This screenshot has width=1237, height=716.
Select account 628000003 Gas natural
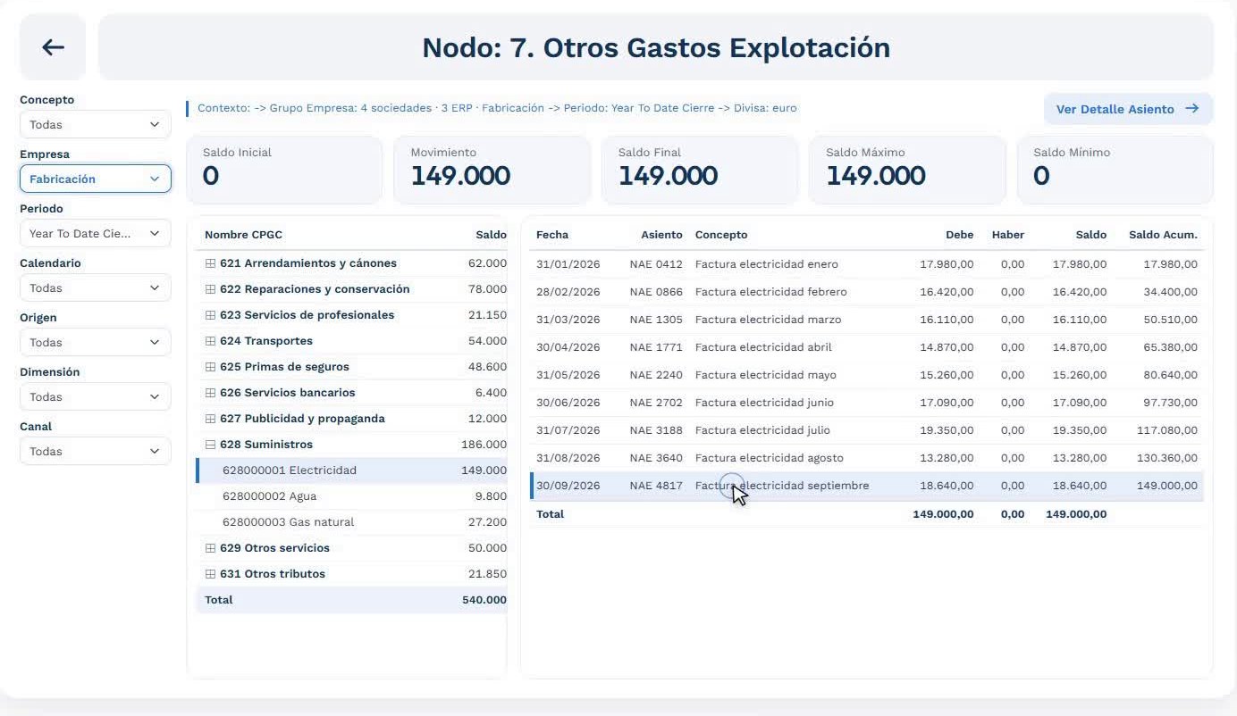point(351,522)
